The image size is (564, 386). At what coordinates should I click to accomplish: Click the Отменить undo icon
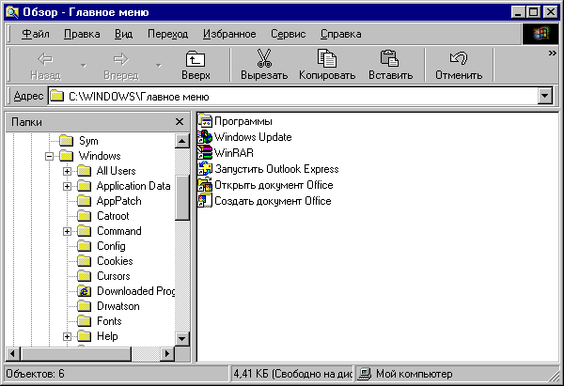pos(459,58)
